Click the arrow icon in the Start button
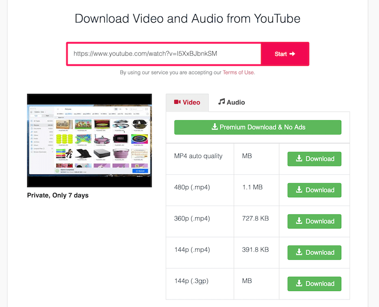 [x=292, y=54]
